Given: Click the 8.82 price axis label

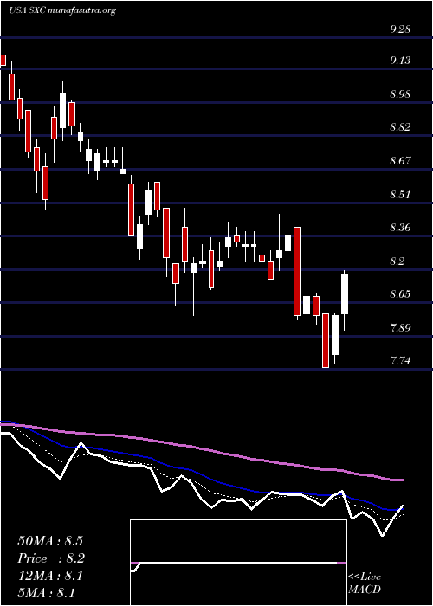Looking at the screenshot, I should click(400, 127).
